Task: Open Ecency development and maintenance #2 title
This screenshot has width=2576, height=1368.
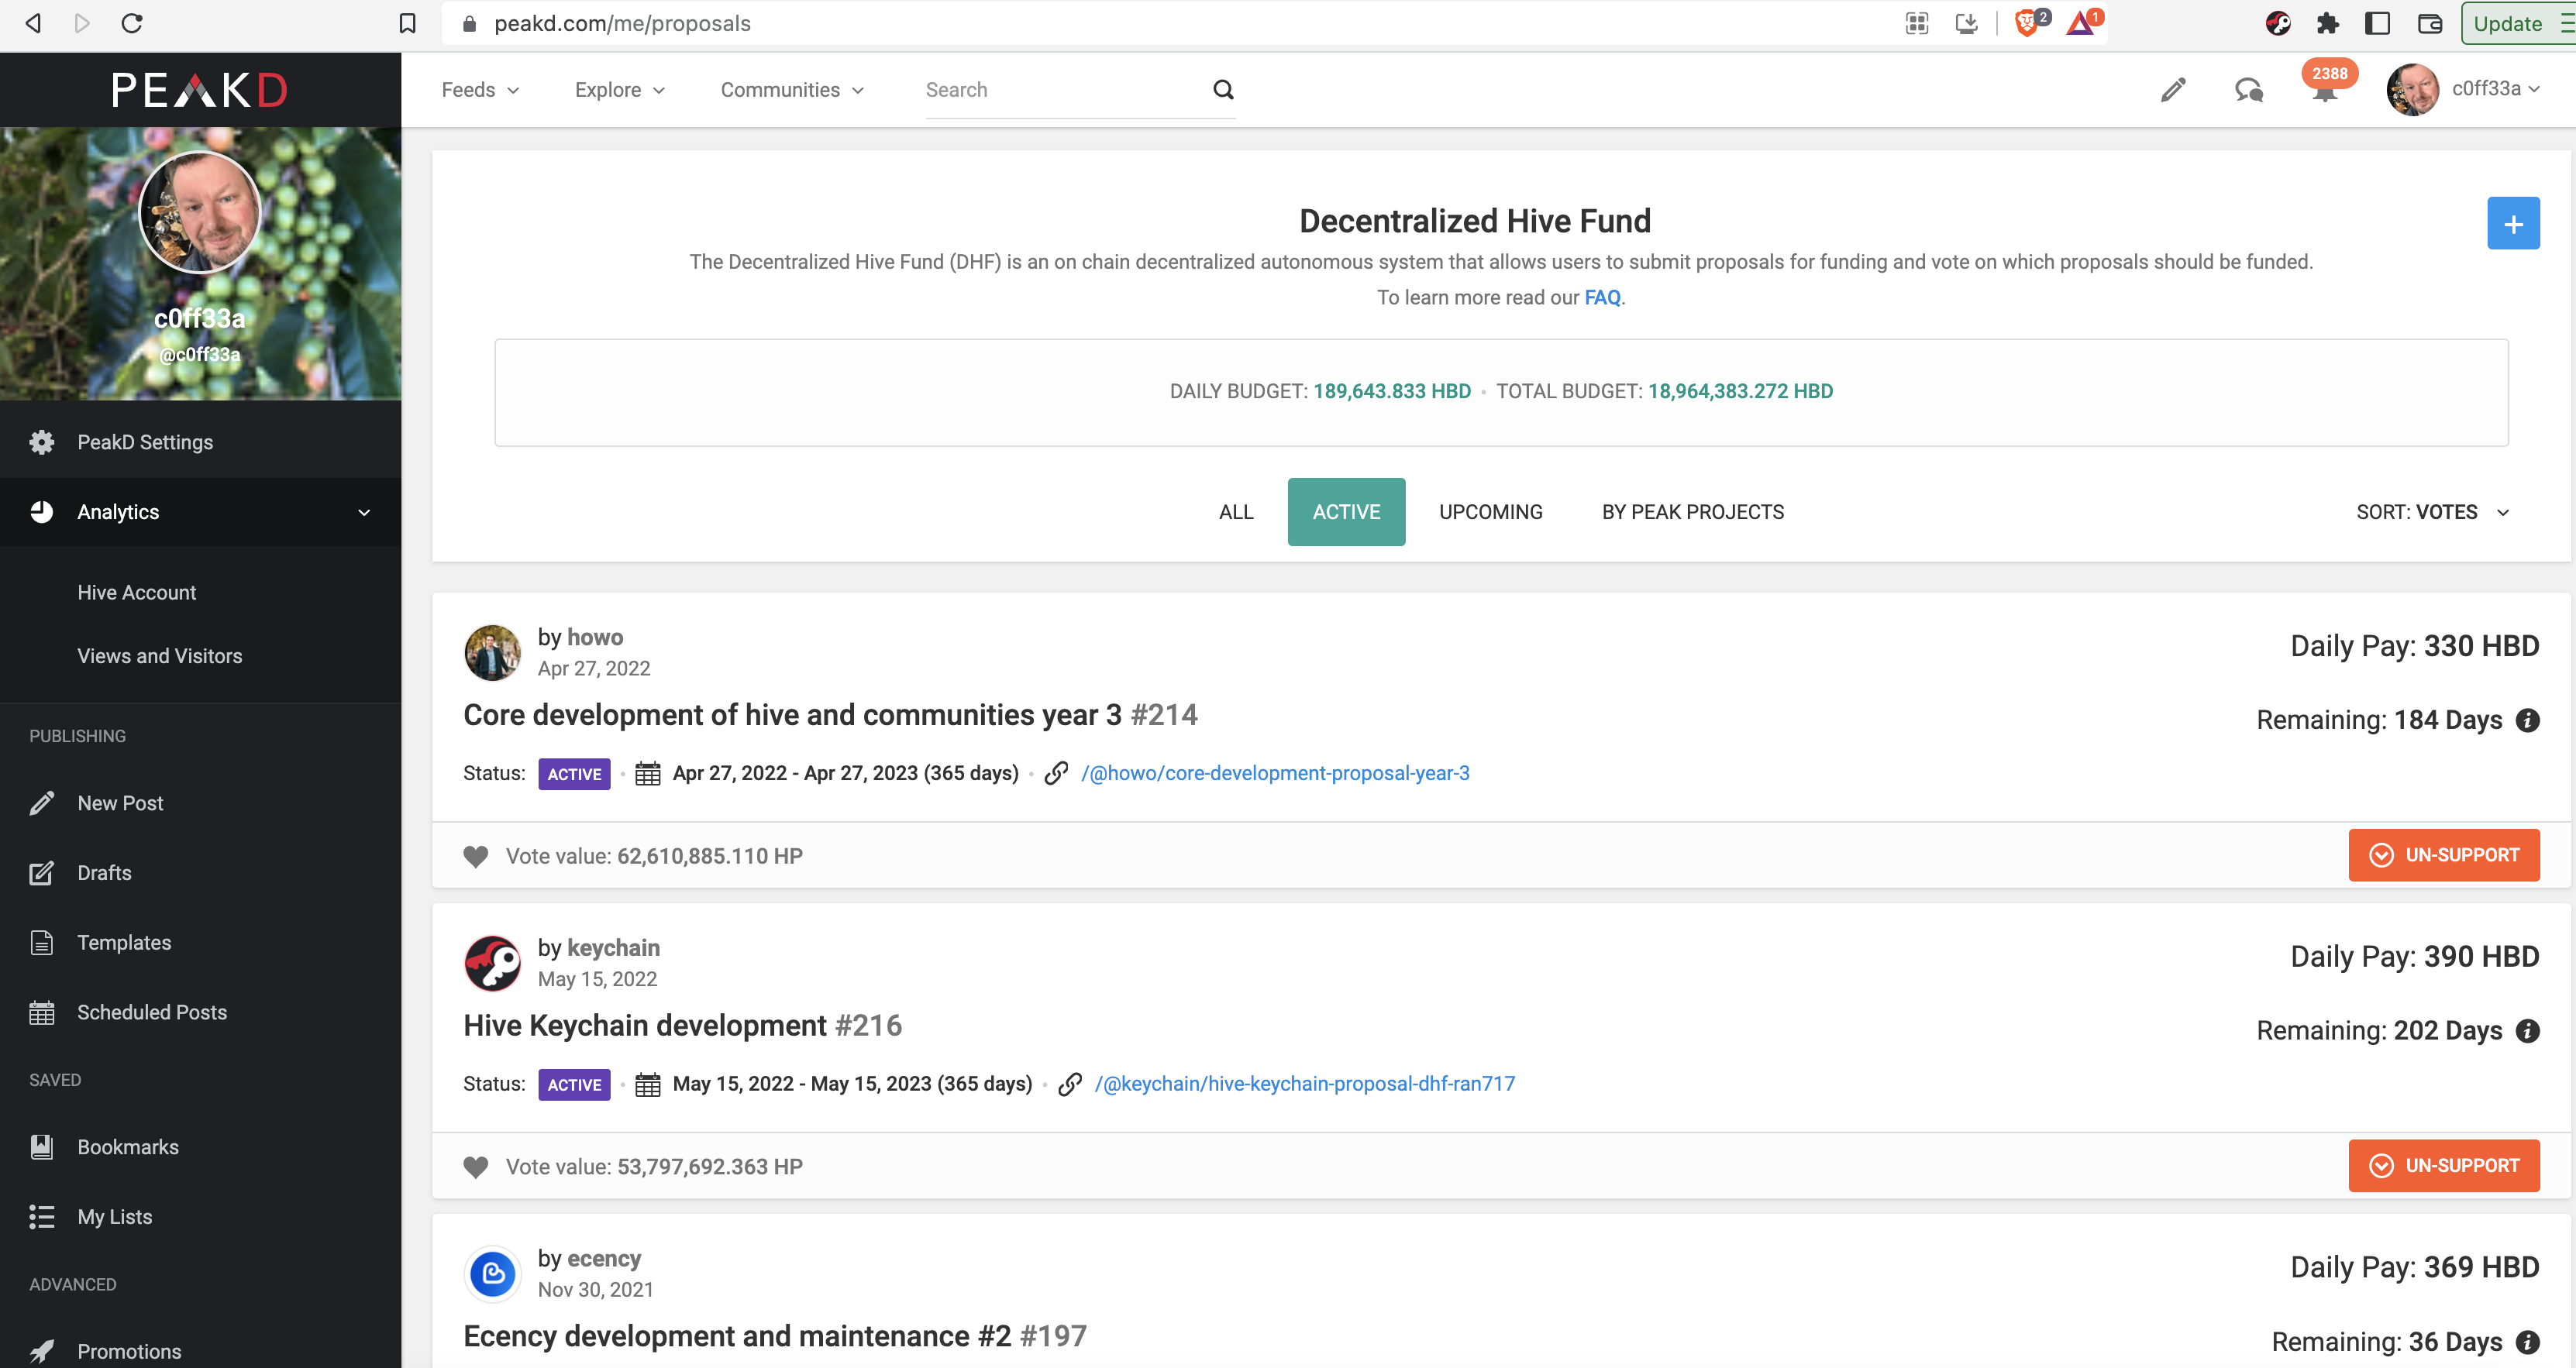Action: pos(774,1337)
